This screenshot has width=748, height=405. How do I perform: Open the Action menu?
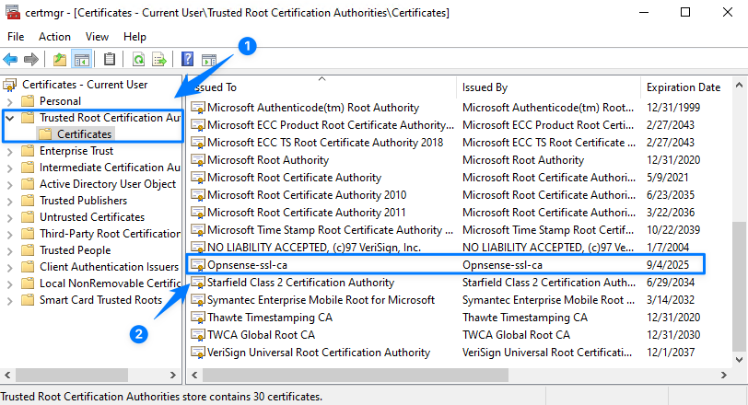[x=54, y=37]
